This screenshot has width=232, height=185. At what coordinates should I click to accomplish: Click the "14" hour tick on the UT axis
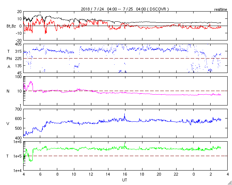(x=108, y=175)
